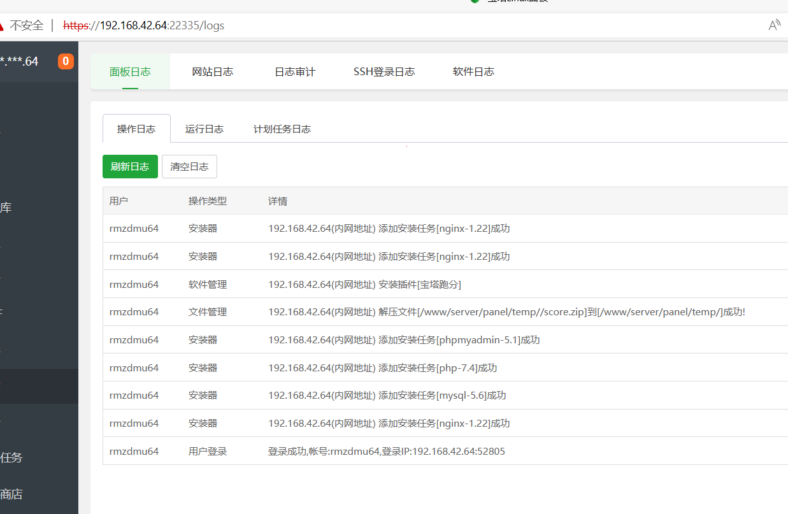The height and width of the screenshot is (514, 788).
Task: Click the 登录成功 detail with IP 192.168.42.64:52805
Action: 387,451
